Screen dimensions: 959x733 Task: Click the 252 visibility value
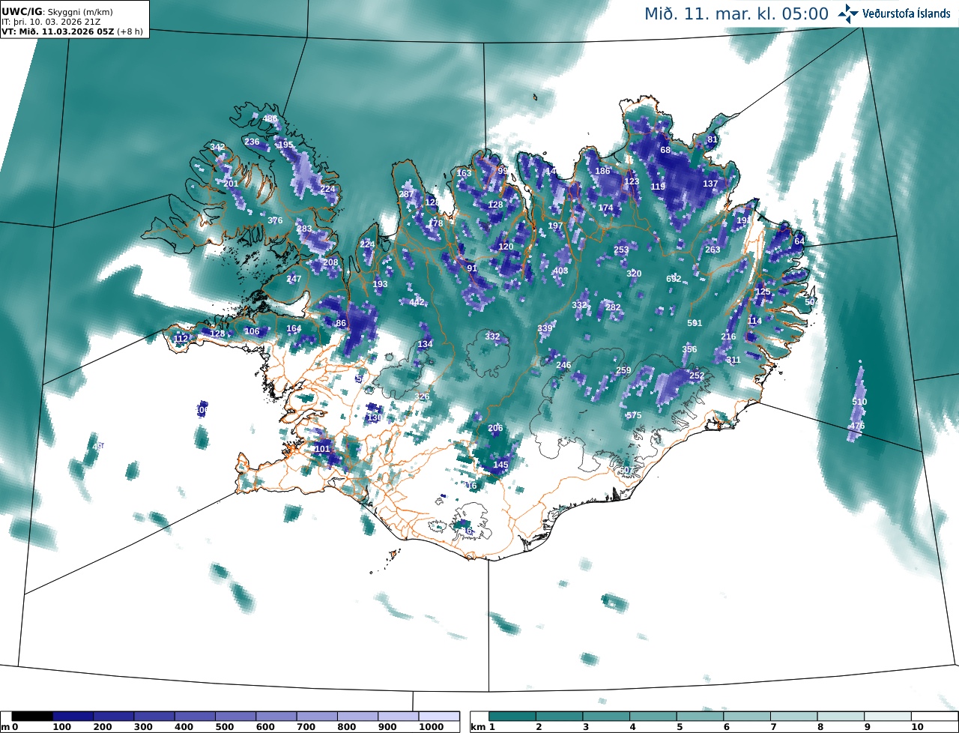(x=697, y=375)
